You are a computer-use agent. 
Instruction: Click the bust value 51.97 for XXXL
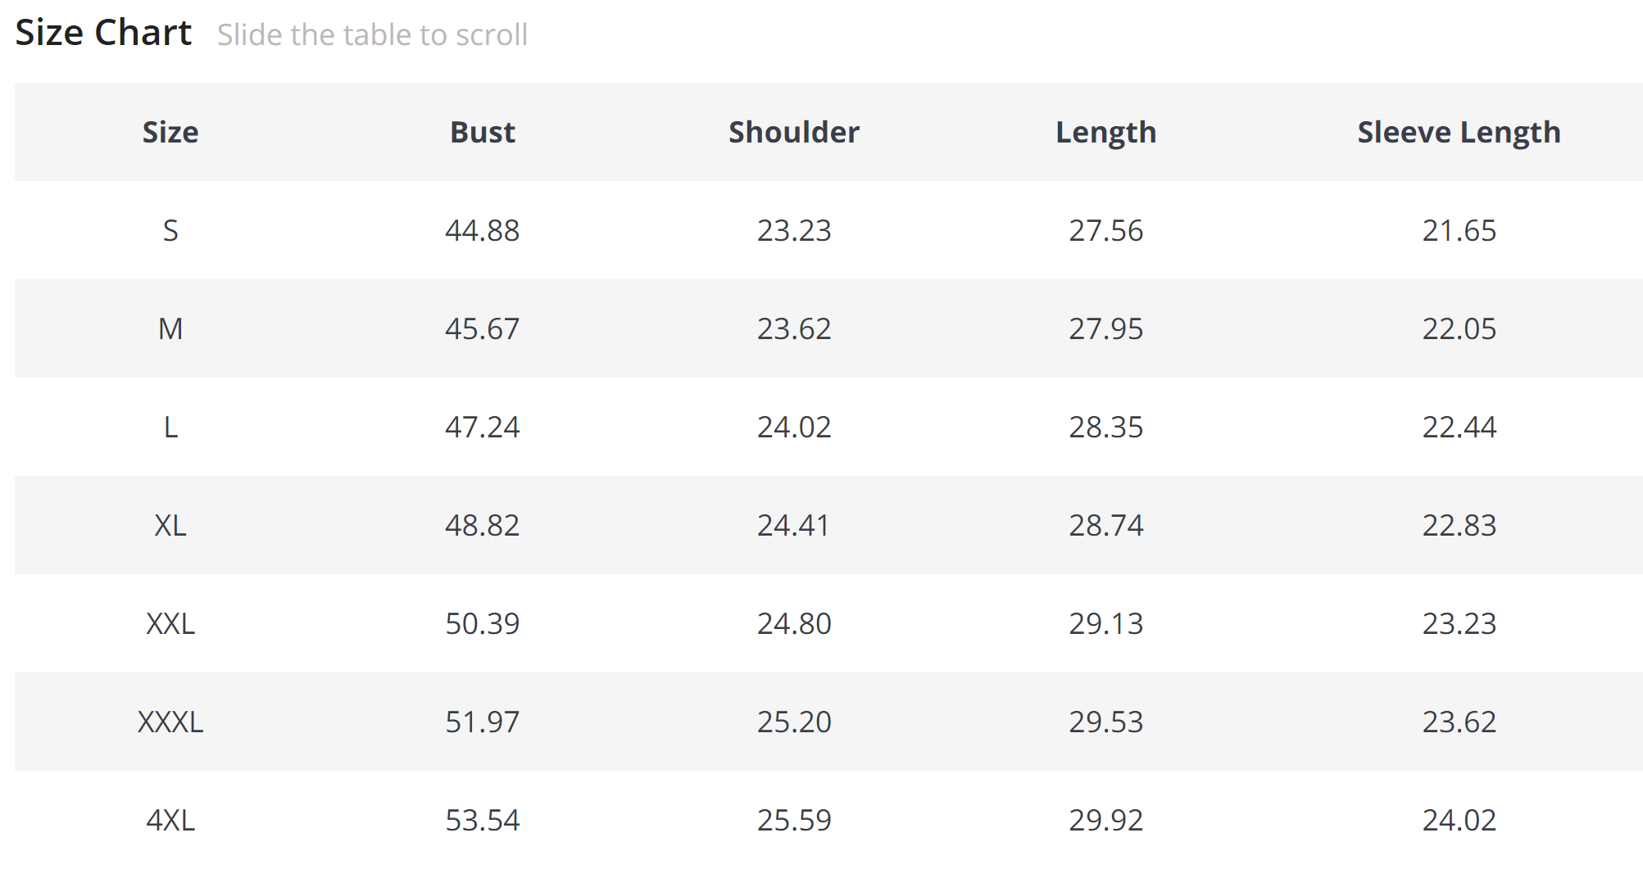(x=483, y=722)
